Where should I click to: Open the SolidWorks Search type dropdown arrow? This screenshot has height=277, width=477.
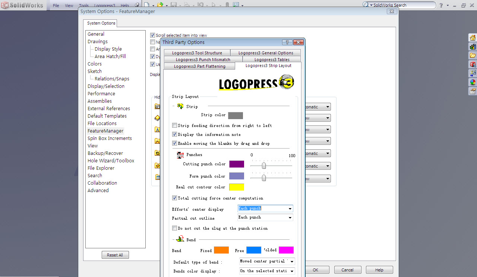(371, 5)
